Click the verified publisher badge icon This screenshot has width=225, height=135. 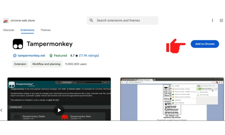click(x=15, y=56)
